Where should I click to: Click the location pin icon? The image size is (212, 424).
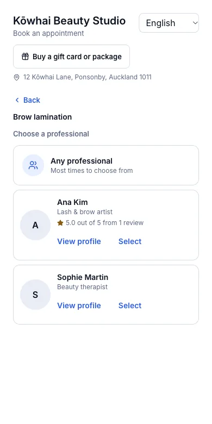point(16,78)
